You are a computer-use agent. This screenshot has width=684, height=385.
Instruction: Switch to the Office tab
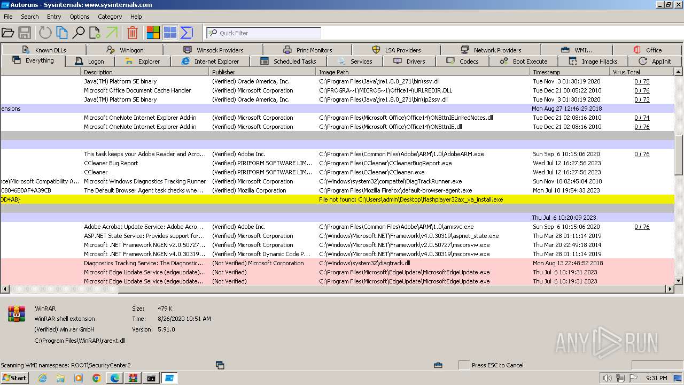coord(647,50)
